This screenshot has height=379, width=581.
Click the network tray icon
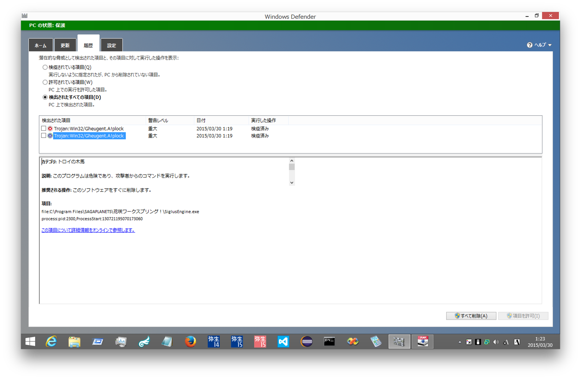[x=487, y=342]
